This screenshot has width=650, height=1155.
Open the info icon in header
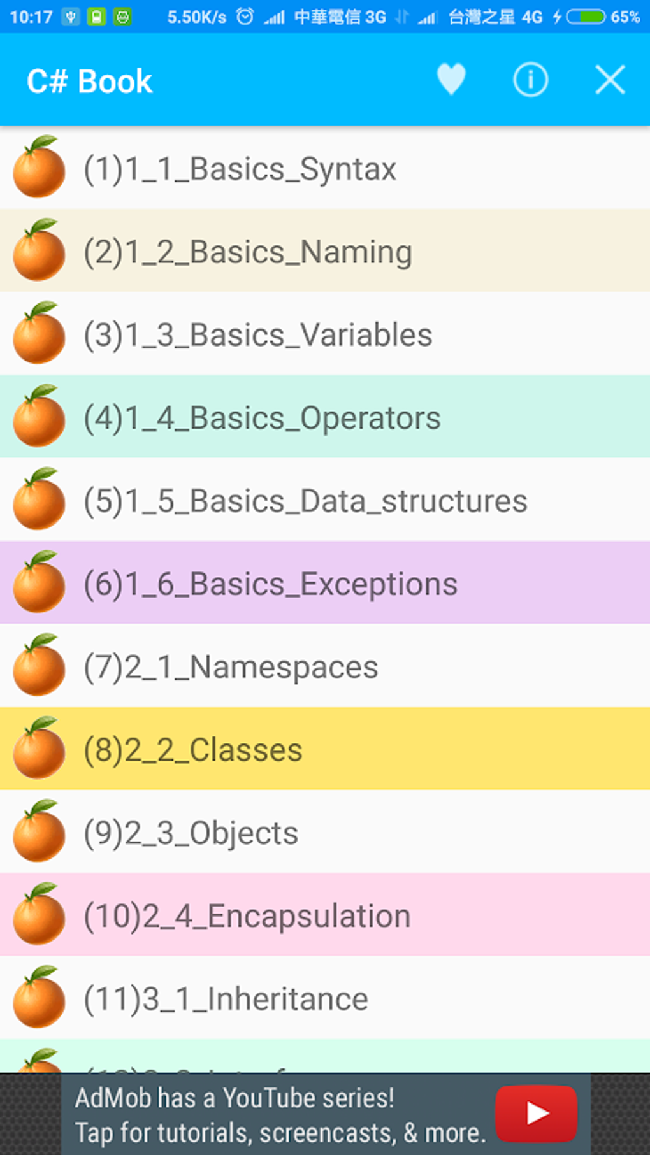coord(530,80)
